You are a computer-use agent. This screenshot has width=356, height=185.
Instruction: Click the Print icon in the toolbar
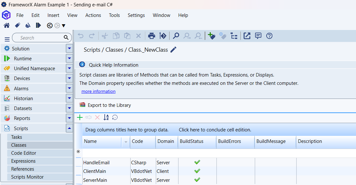pyautogui.click(x=152, y=36)
